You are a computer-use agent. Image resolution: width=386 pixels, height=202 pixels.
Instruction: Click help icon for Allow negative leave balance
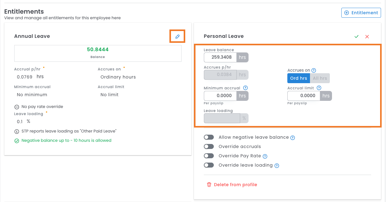click(292, 137)
